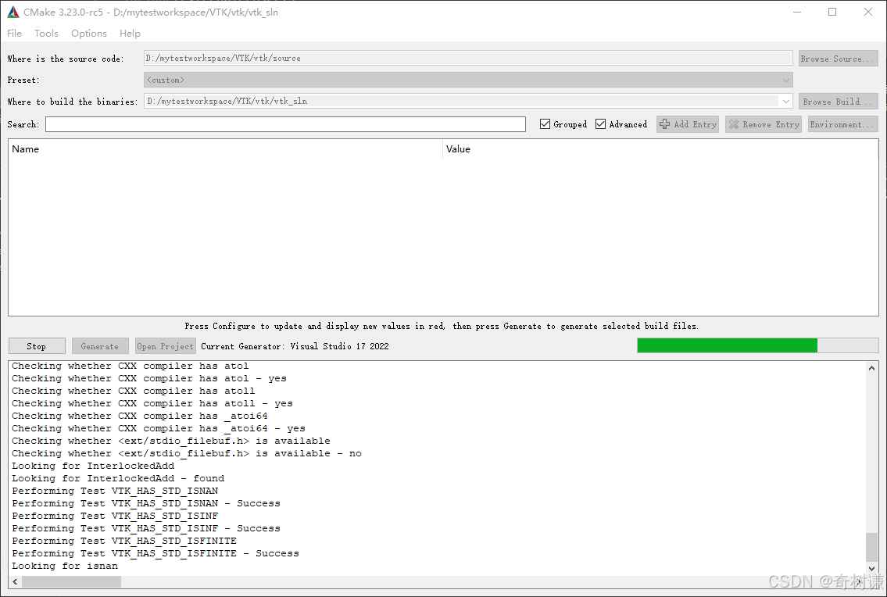Open the Preset custom dropdown
887x597 pixels.
pyautogui.click(x=468, y=80)
